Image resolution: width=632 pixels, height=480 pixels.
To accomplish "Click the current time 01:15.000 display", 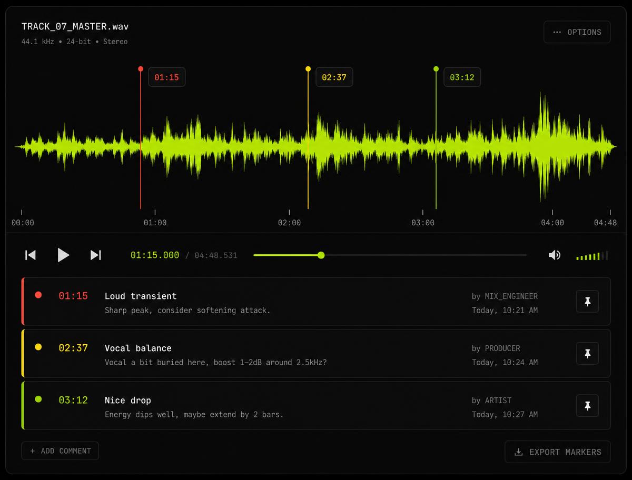I will [x=155, y=255].
